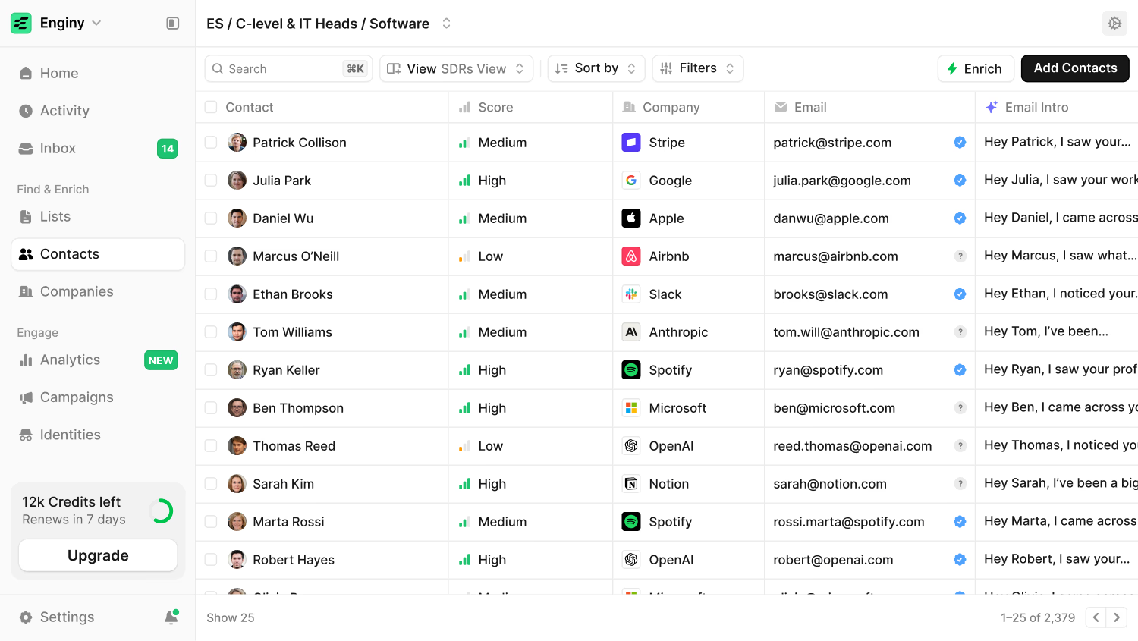Check the box for Marcus O'Neill
Screen dimensions: 1138x641
click(x=211, y=256)
